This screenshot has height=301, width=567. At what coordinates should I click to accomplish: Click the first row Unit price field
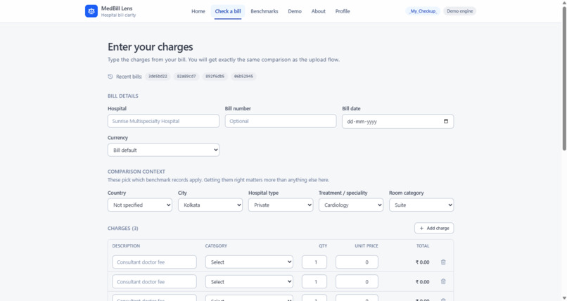click(357, 262)
